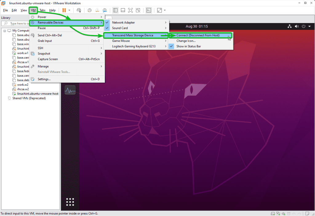Open the Show Applications grid in the guest desktop
This screenshot has height=216, width=315.
[x=70, y=202]
